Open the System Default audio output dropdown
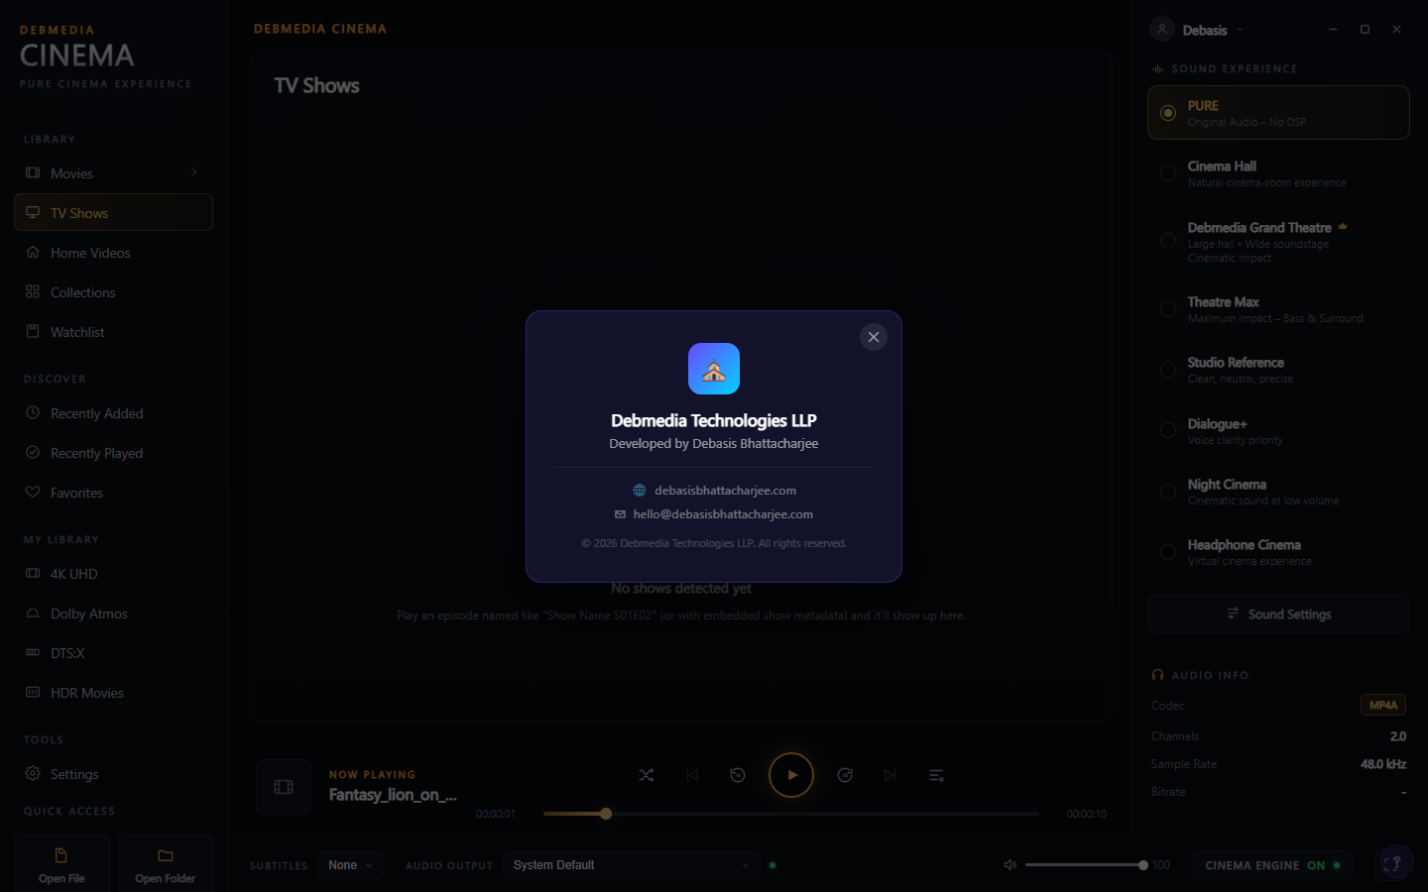This screenshot has height=892, width=1428. coord(632,865)
